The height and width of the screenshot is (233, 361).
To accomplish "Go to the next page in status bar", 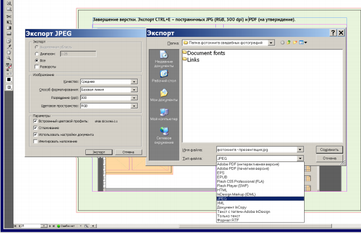I will pos(50,226).
